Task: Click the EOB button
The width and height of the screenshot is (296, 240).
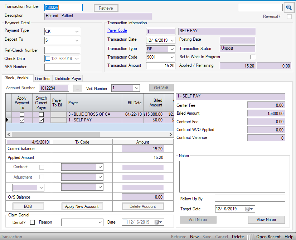Action: coord(28,206)
